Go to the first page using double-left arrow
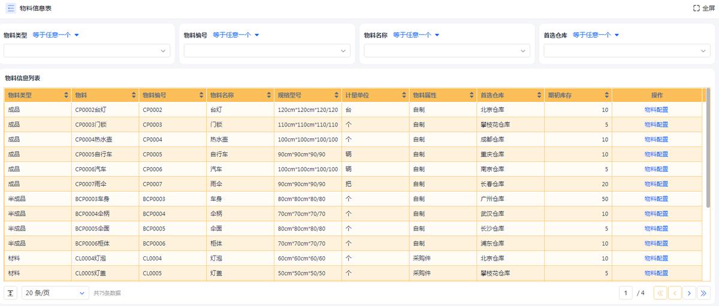Image resolution: width=719 pixels, height=306 pixels. [x=660, y=293]
